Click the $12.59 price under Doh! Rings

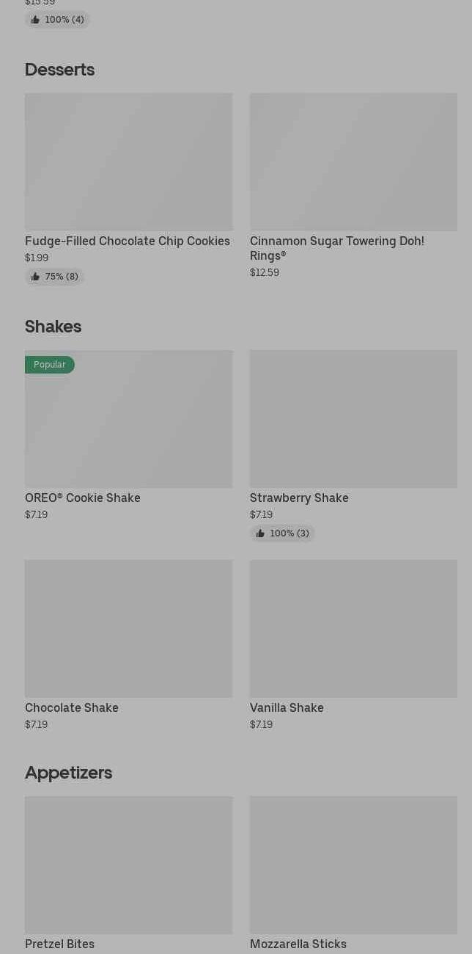265,272
